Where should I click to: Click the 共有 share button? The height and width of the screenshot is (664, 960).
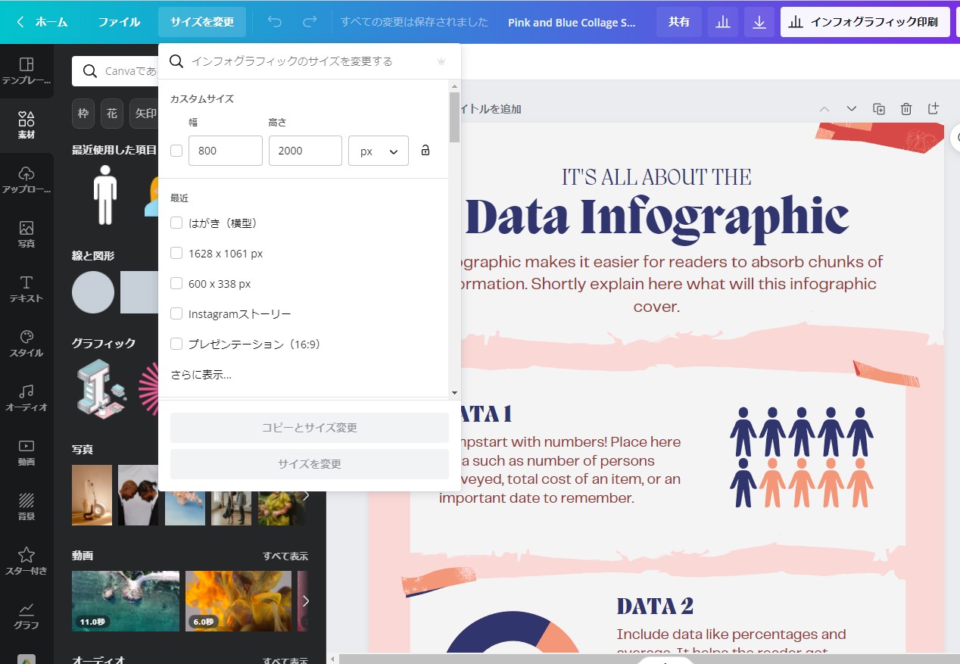point(679,22)
